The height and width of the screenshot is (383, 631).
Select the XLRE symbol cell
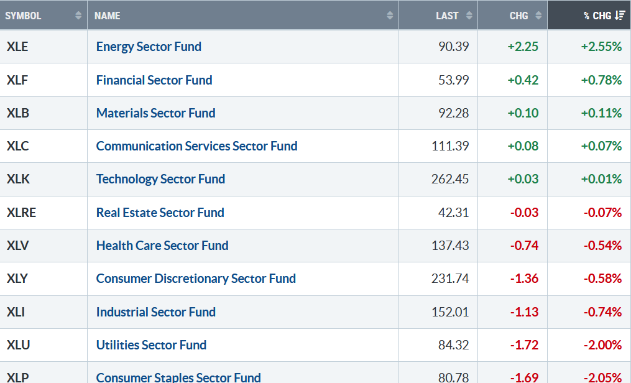21,213
